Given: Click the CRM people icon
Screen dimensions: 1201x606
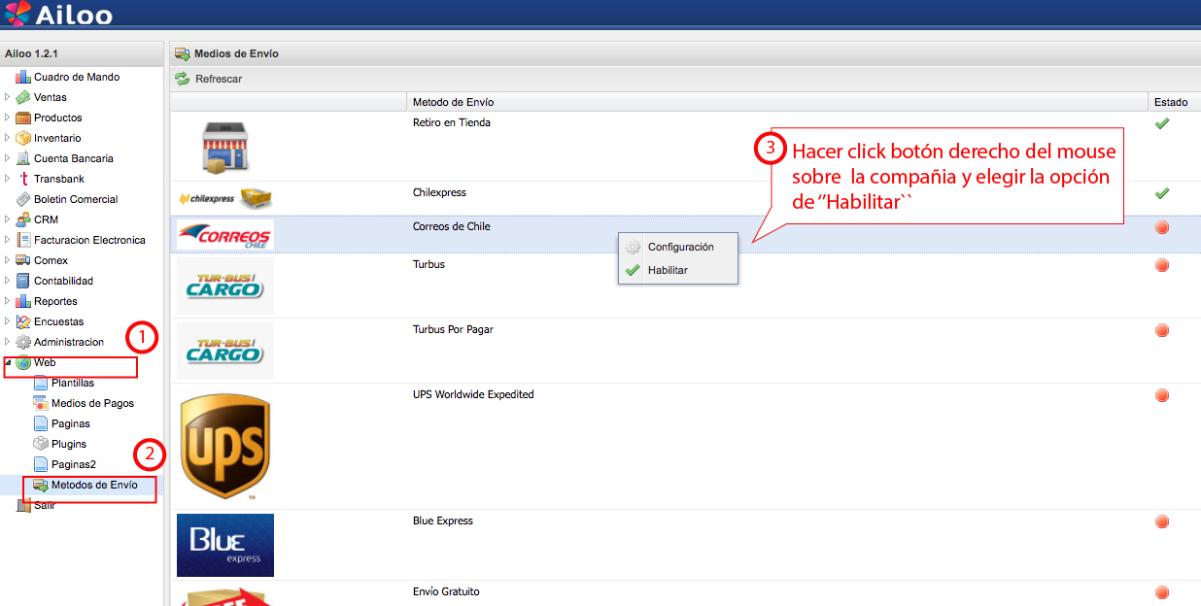Looking at the screenshot, I should pyautogui.click(x=23, y=219).
